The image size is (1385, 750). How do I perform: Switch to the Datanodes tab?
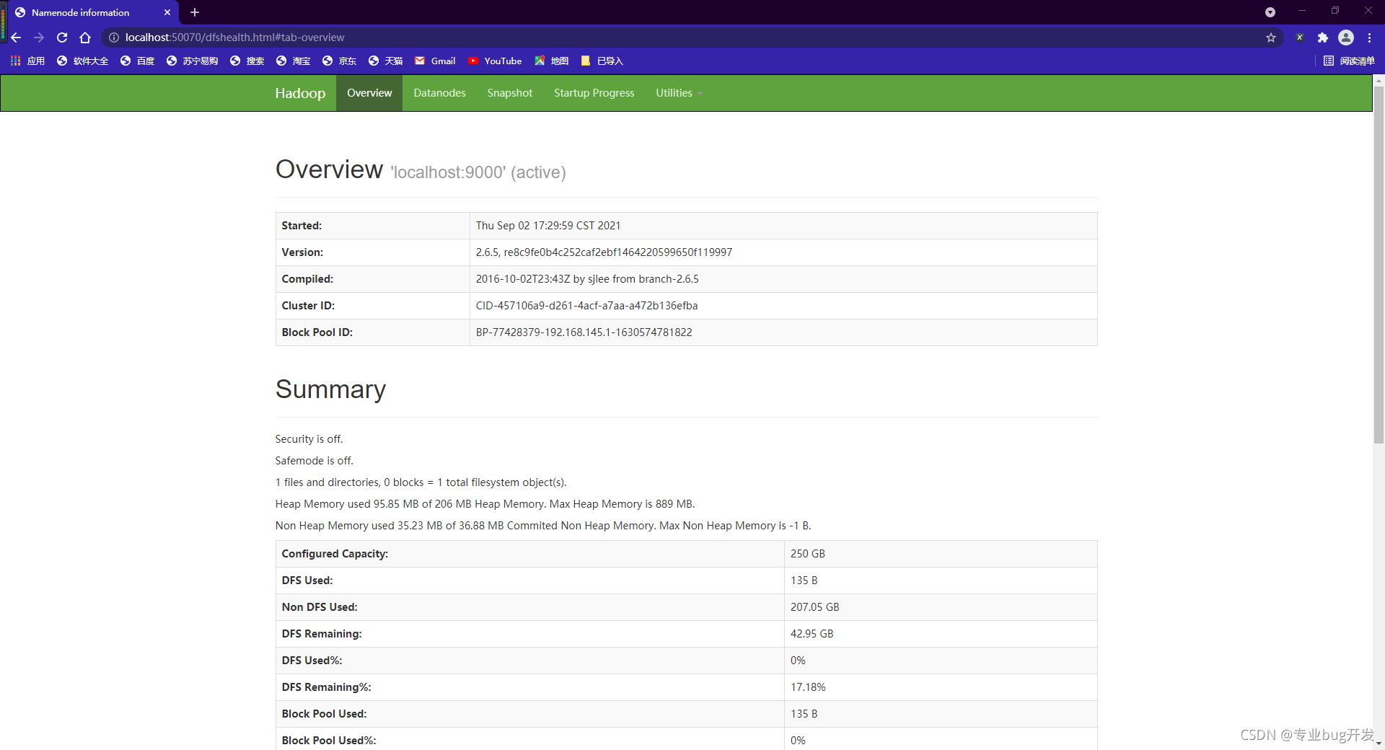tap(439, 93)
